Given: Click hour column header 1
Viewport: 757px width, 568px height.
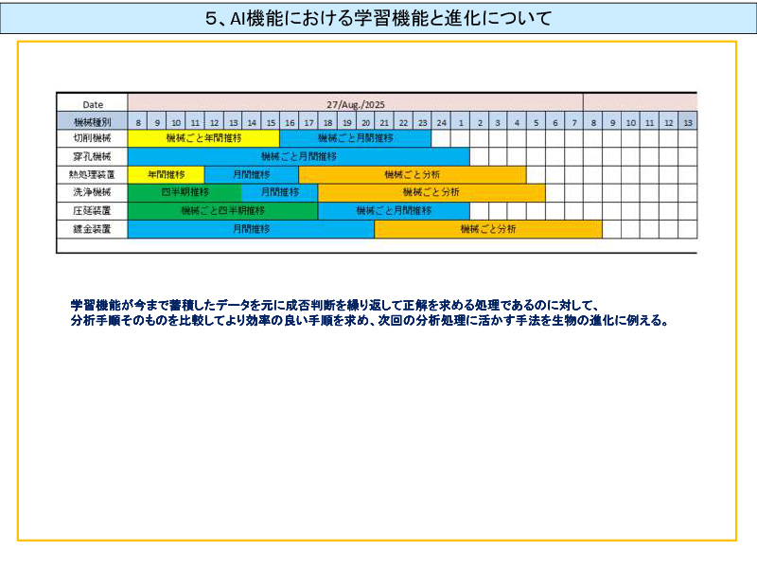Looking at the screenshot, I should (461, 123).
